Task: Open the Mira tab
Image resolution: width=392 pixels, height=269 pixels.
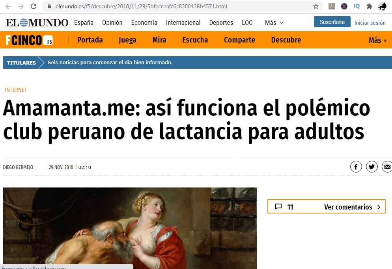Action: click(x=159, y=40)
